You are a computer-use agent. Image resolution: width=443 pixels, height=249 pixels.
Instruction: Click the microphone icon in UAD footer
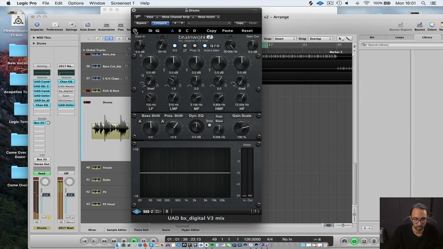167,212
